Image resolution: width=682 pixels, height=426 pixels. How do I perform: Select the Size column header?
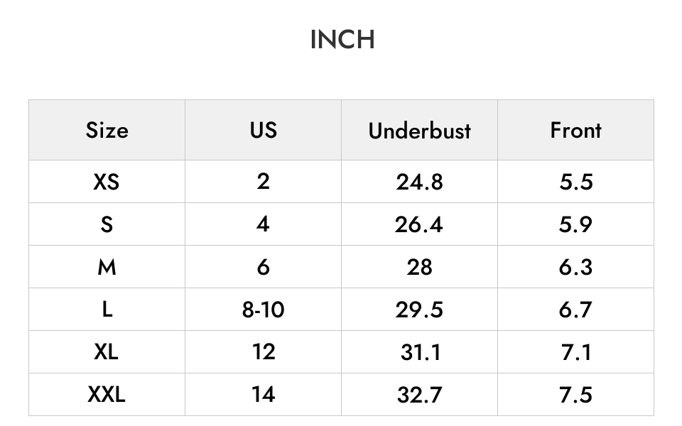click(x=107, y=130)
